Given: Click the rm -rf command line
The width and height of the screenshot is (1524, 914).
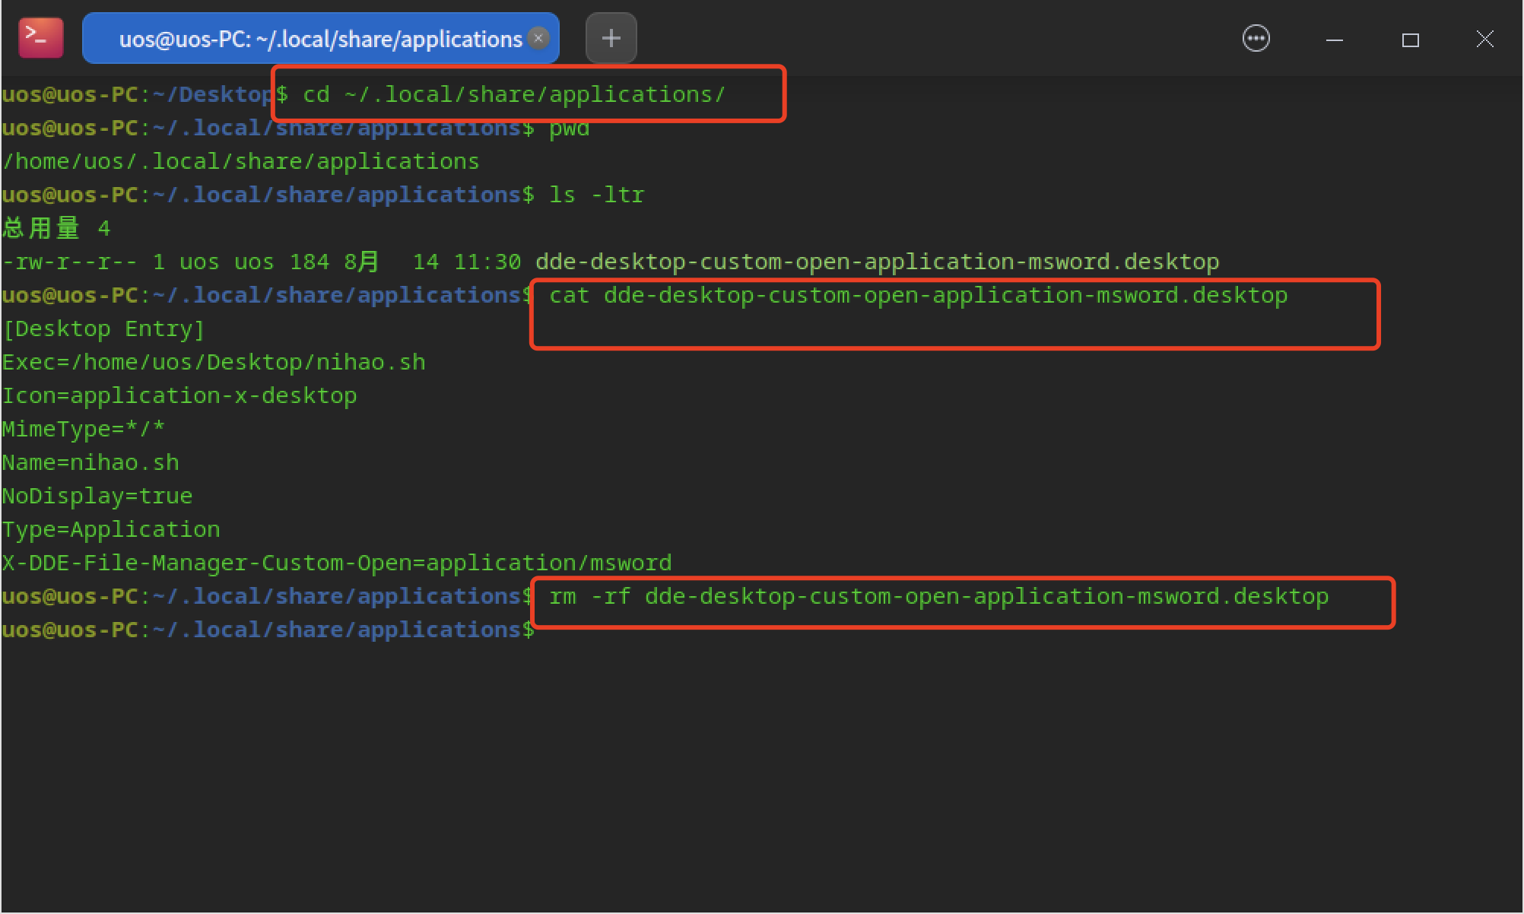Looking at the screenshot, I should pyautogui.click(x=938, y=596).
